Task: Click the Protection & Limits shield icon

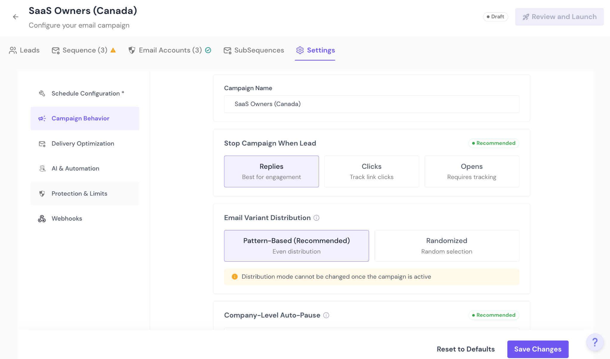Action: click(42, 193)
